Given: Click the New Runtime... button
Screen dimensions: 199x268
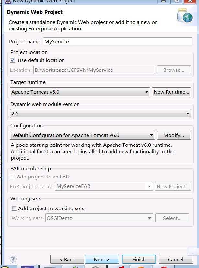Looking at the screenshot, I should [171, 92].
